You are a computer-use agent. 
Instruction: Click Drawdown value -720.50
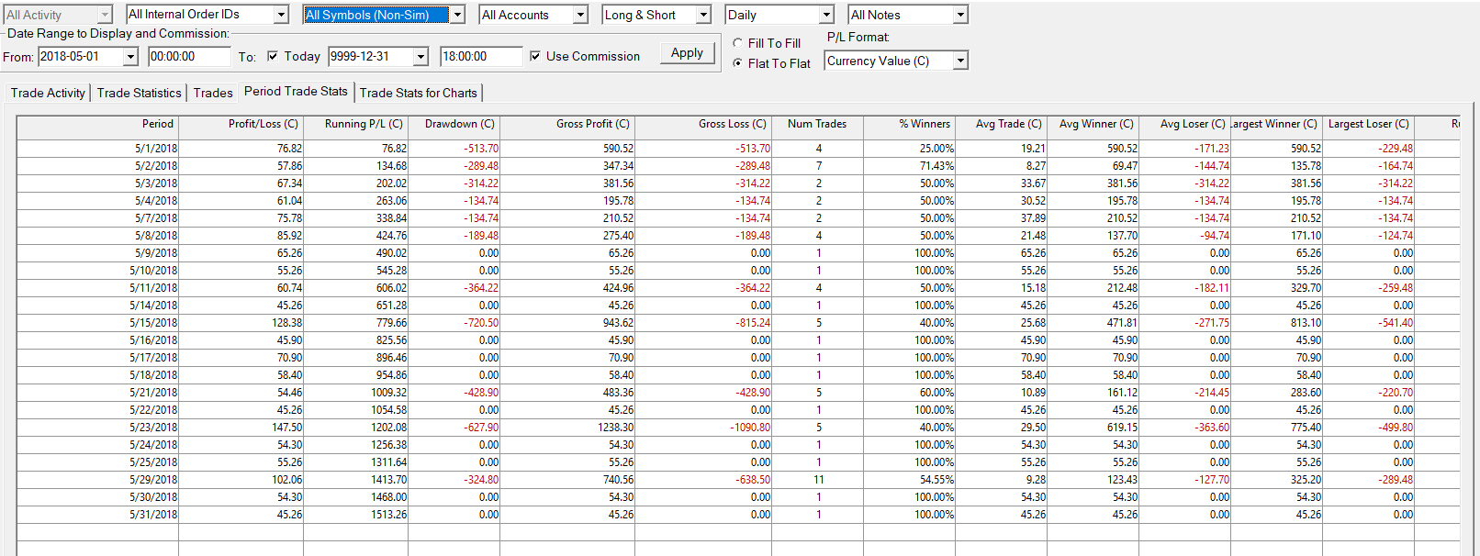click(x=481, y=323)
